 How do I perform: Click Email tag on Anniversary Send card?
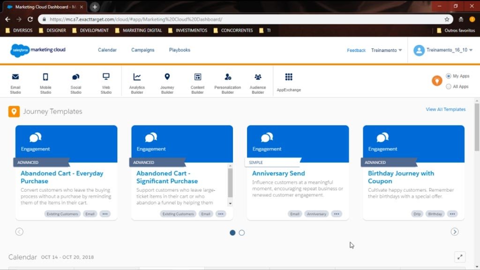(x=294, y=214)
